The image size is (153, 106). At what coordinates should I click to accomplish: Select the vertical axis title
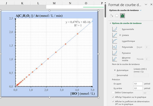[x=39, y=16]
